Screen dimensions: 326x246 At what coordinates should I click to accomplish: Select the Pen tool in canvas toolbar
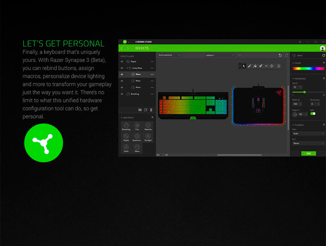[249, 66]
